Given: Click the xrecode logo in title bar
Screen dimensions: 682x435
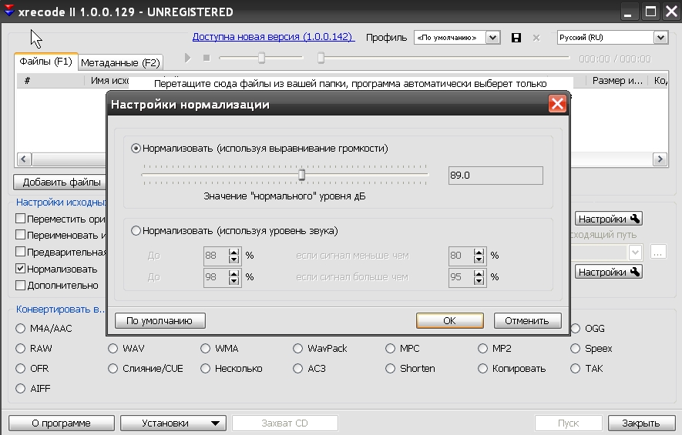Looking at the screenshot, I should pyautogui.click(x=8, y=12).
